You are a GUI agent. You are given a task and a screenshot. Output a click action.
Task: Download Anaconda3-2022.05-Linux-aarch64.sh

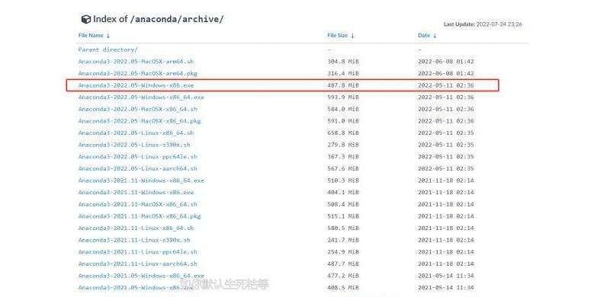[x=138, y=169]
